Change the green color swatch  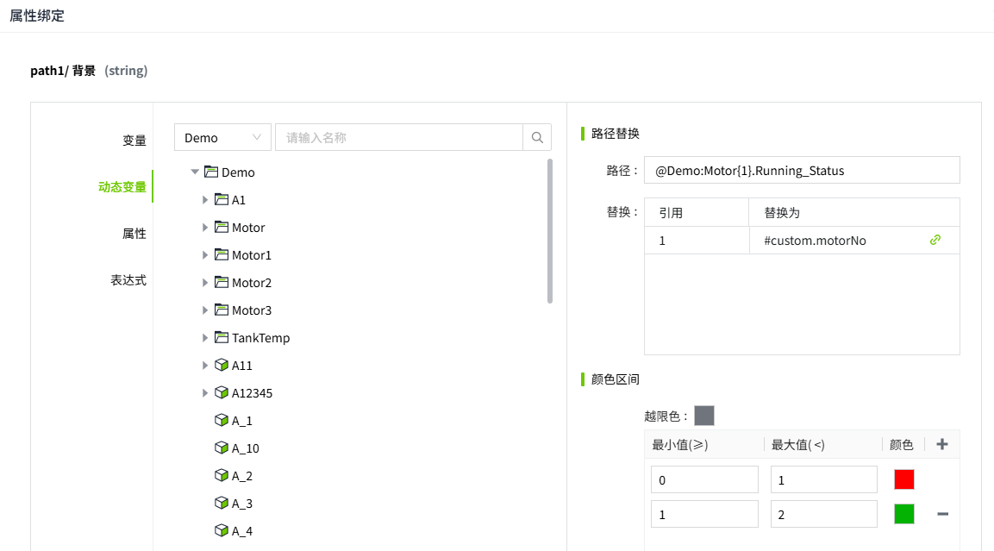[x=903, y=515]
